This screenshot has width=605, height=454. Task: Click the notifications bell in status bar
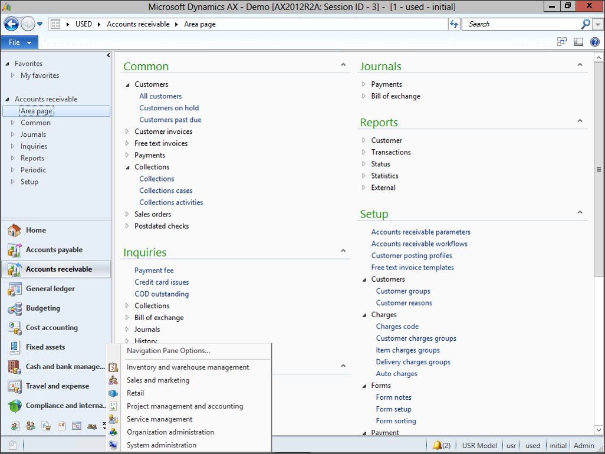(438, 446)
